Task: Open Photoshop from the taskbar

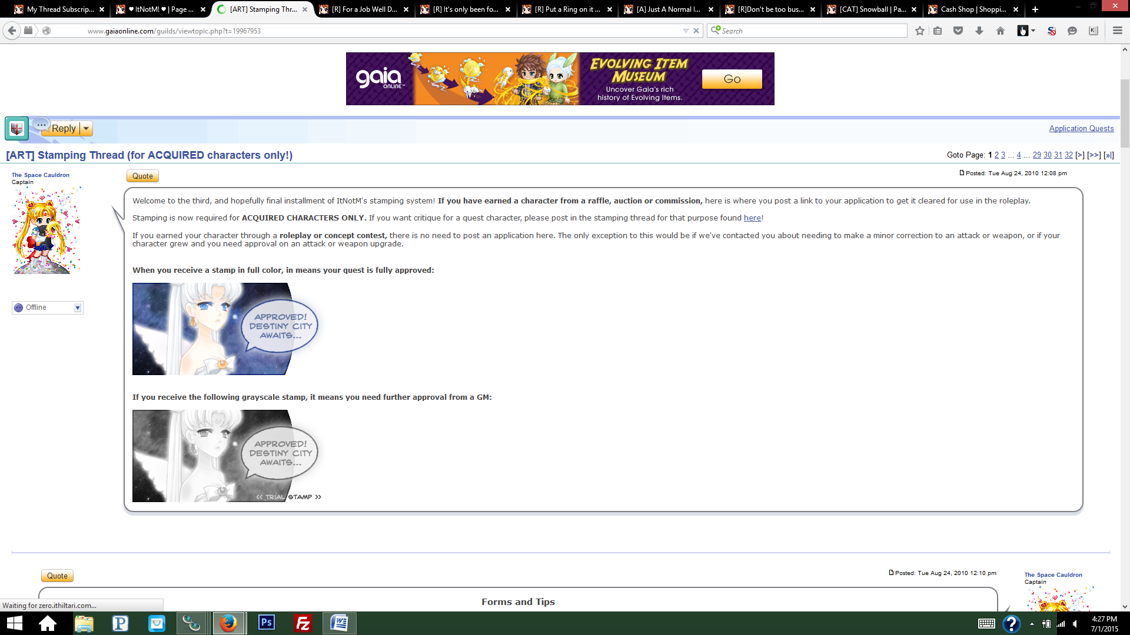Action: pyautogui.click(x=266, y=623)
